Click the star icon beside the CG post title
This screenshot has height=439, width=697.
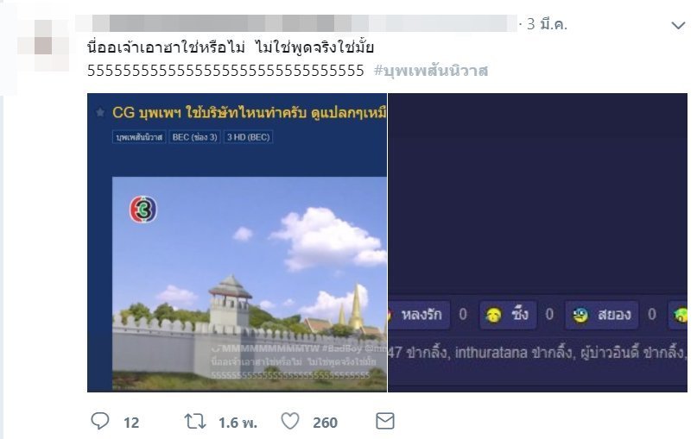pyautogui.click(x=100, y=113)
